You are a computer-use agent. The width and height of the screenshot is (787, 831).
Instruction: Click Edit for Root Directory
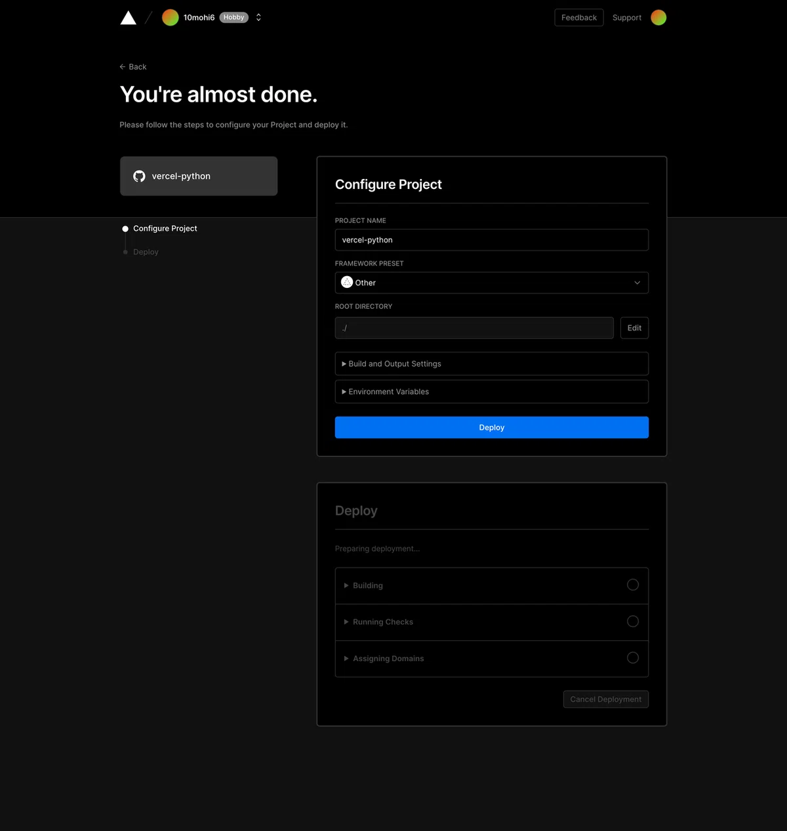[634, 328]
